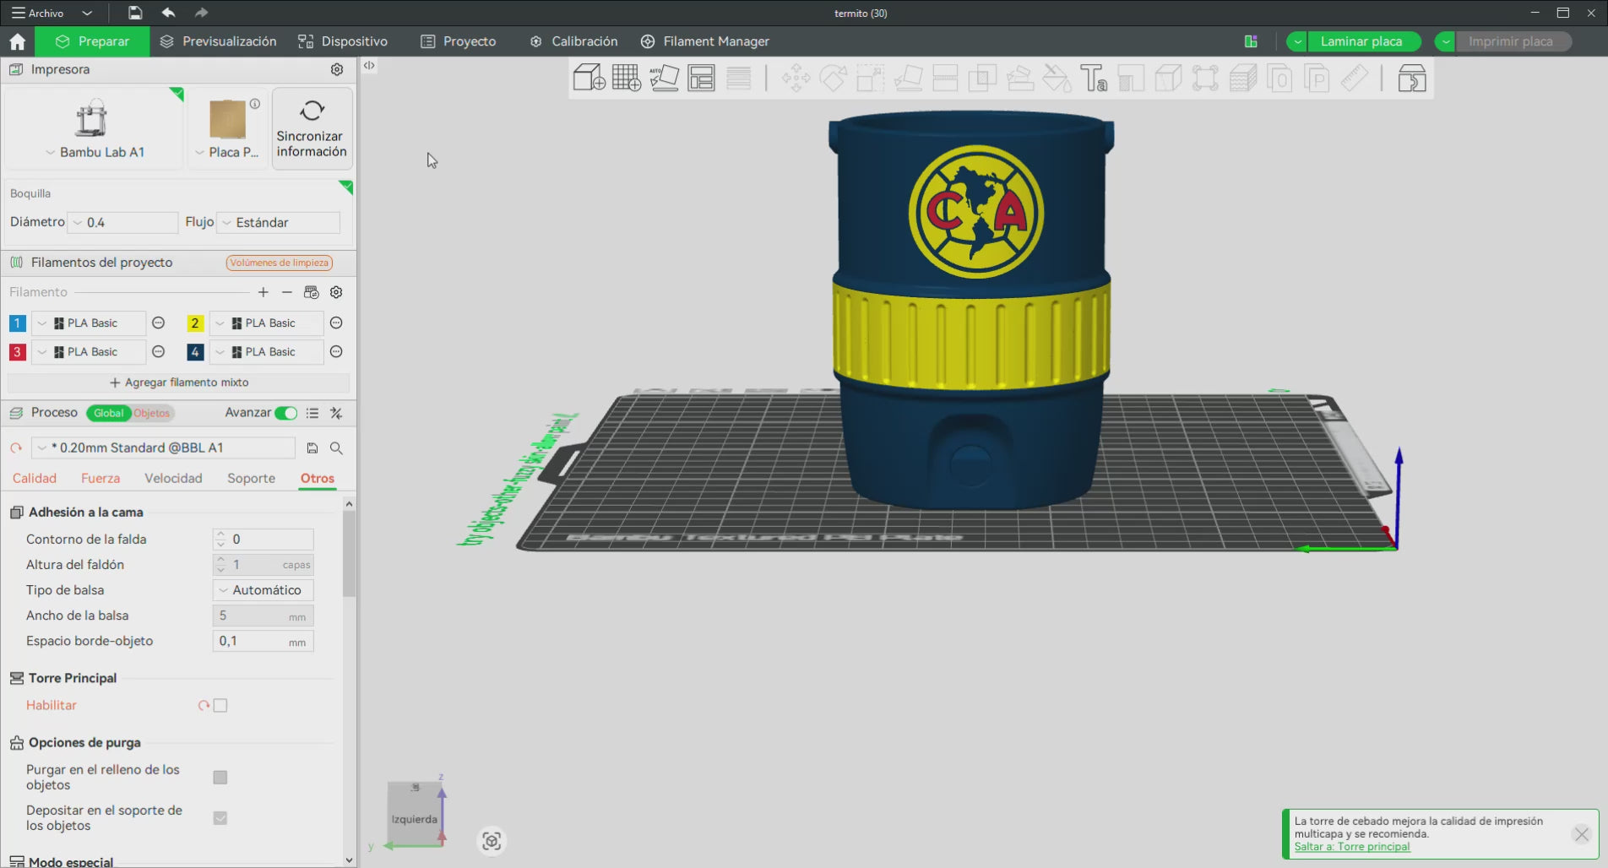This screenshot has height=868, width=1608.
Task: Select the Move tool in toolbar
Action: coord(796,79)
